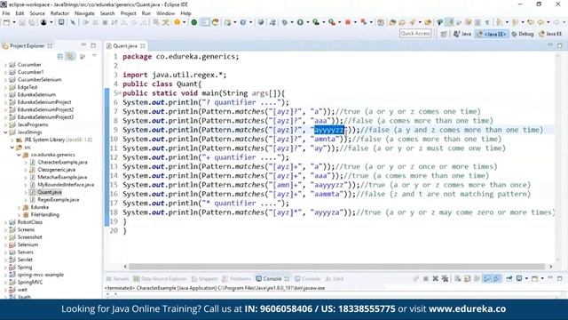Image resolution: width=568 pixels, height=320 pixels.
Task: Open the Navigate menu
Action: pyautogui.click(x=84, y=13)
